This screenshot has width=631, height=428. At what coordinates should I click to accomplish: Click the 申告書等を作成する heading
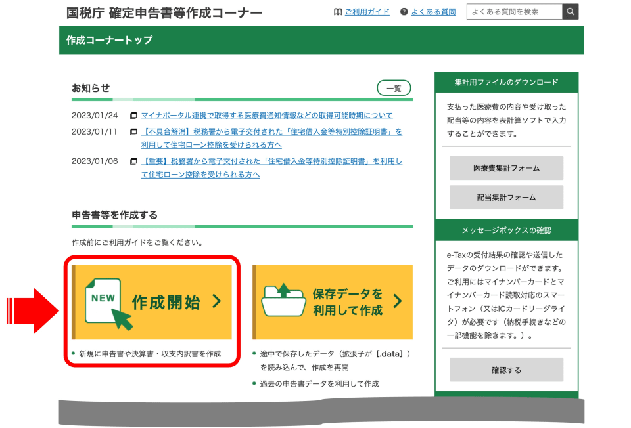tap(114, 215)
